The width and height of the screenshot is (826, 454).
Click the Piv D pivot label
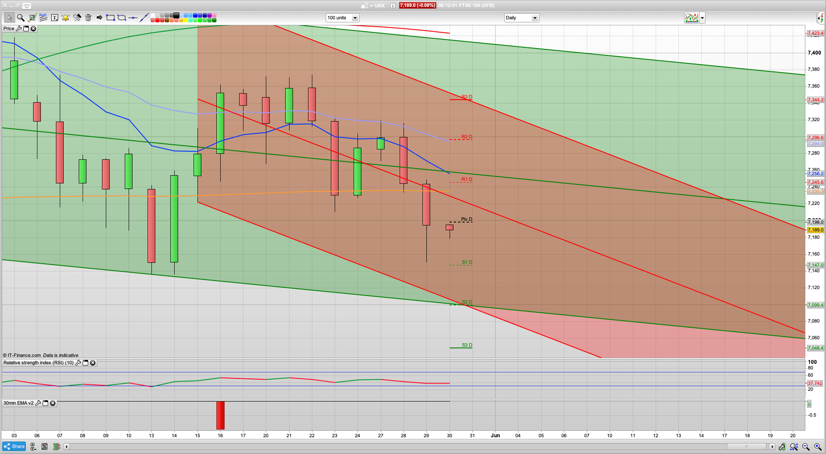(x=467, y=219)
